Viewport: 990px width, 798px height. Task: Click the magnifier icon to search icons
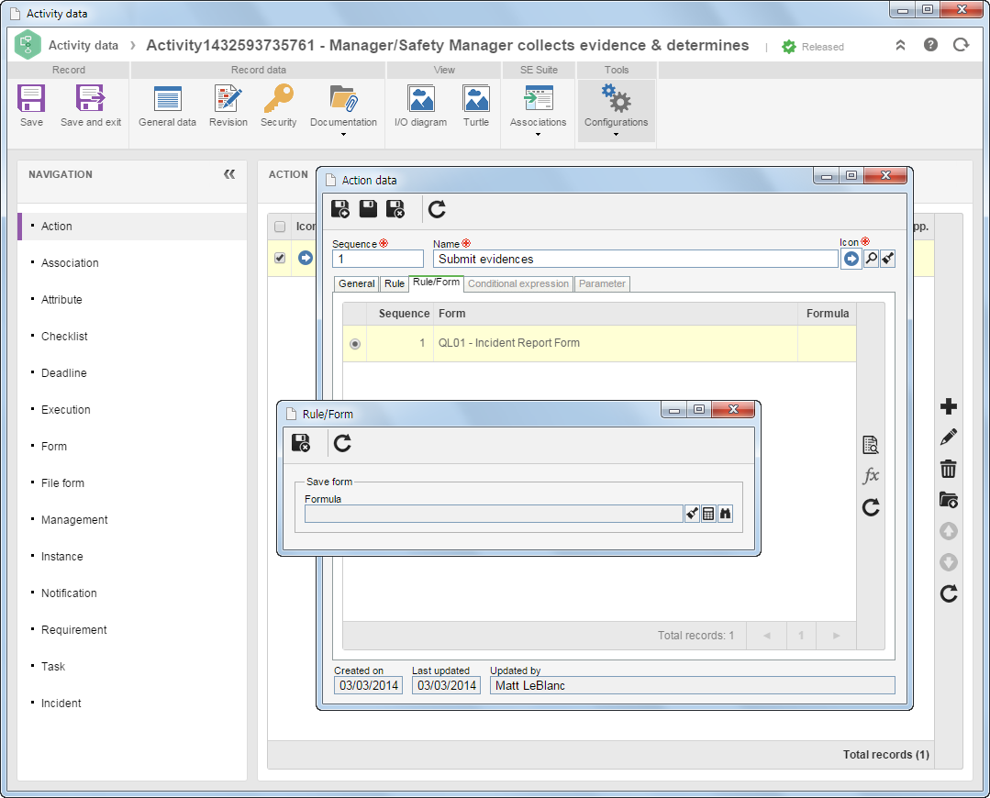[872, 259]
